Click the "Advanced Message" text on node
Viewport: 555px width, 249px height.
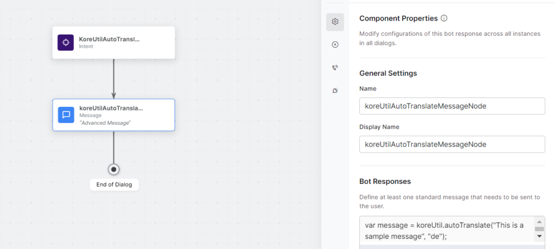click(105, 123)
